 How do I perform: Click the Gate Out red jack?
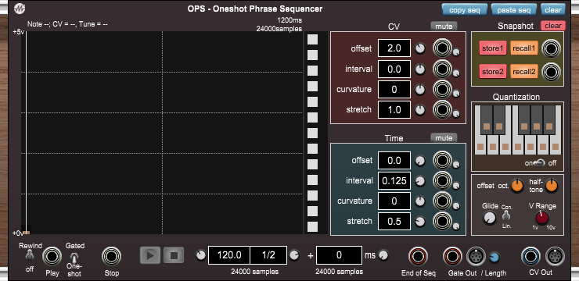(x=453, y=256)
